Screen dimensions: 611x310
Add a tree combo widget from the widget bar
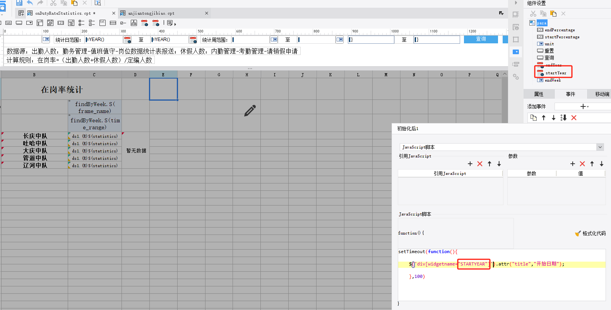(134, 23)
